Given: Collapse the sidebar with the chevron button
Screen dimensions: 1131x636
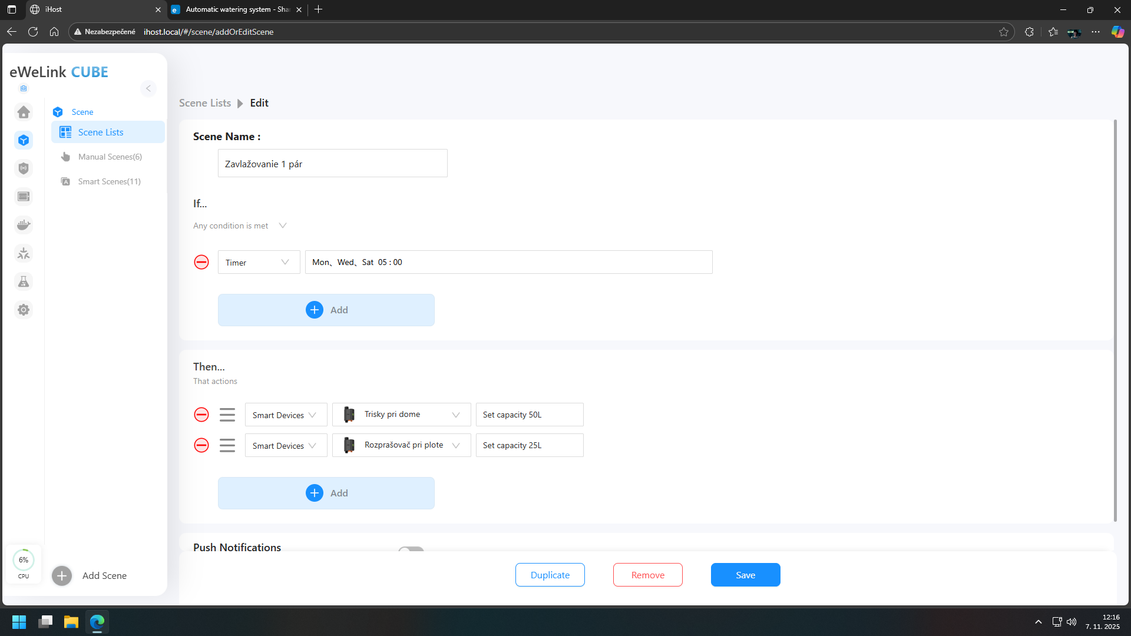Looking at the screenshot, I should [148, 88].
